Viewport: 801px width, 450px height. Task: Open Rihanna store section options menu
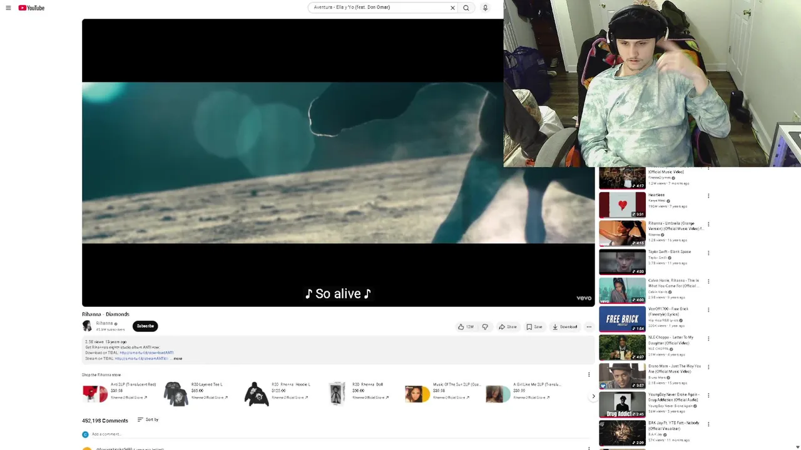589,375
